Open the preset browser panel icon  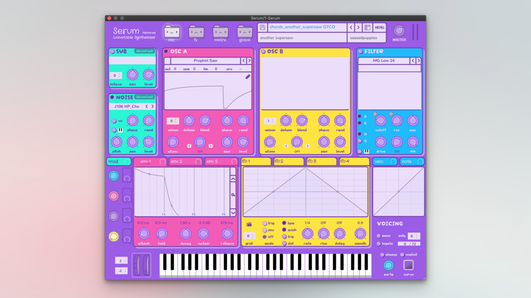coord(367,27)
